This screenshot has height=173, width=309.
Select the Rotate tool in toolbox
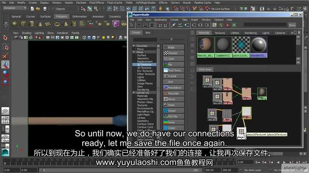[x=5, y=73]
